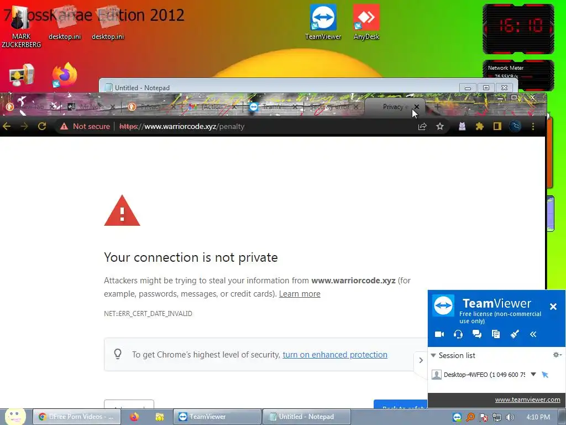The width and height of the screenshot is (566, 425).
Task: Select the MARK ZUCKERBERG desktop icon
Action: [21, 27]
